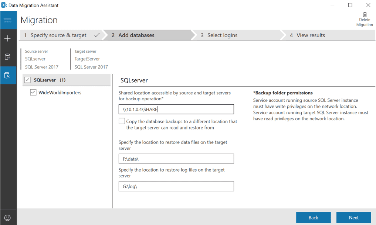Click source server SQL Server 2017 version text
This screenshot has width=376, height=225.
tap(42, 67)
